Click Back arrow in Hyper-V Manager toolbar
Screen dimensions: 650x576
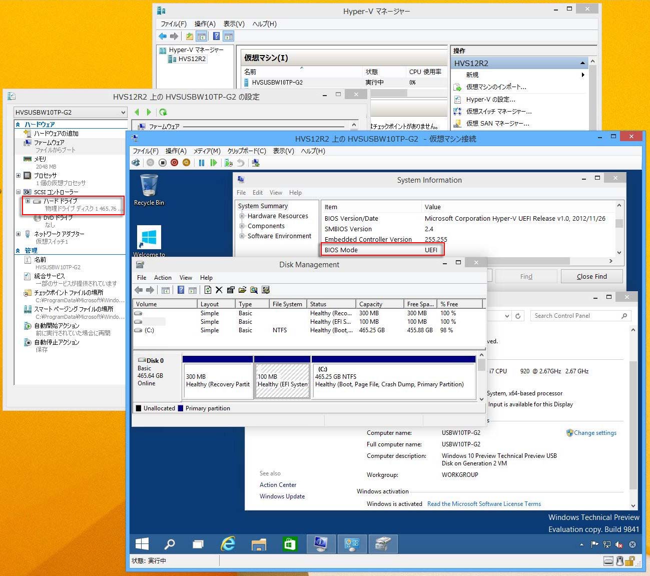coord(162,36)
